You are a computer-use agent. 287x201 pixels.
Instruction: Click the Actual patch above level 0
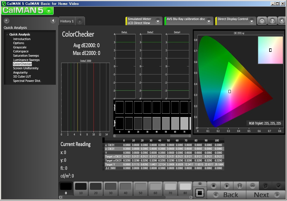point(120,107)
